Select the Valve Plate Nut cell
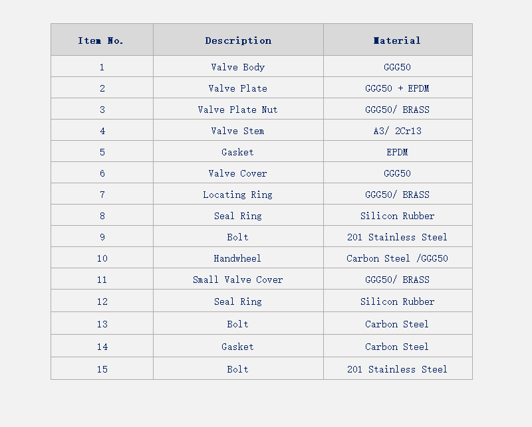The height and width of the screenshot is (427, 532). pos(238,109)
